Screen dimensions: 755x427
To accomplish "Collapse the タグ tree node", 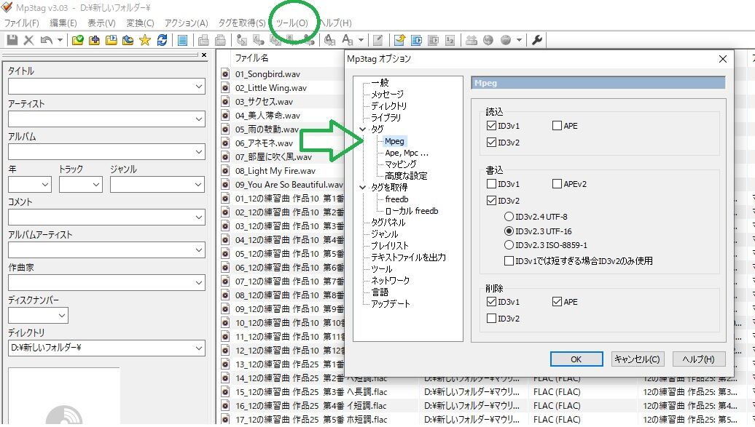I will coord(363,129).
